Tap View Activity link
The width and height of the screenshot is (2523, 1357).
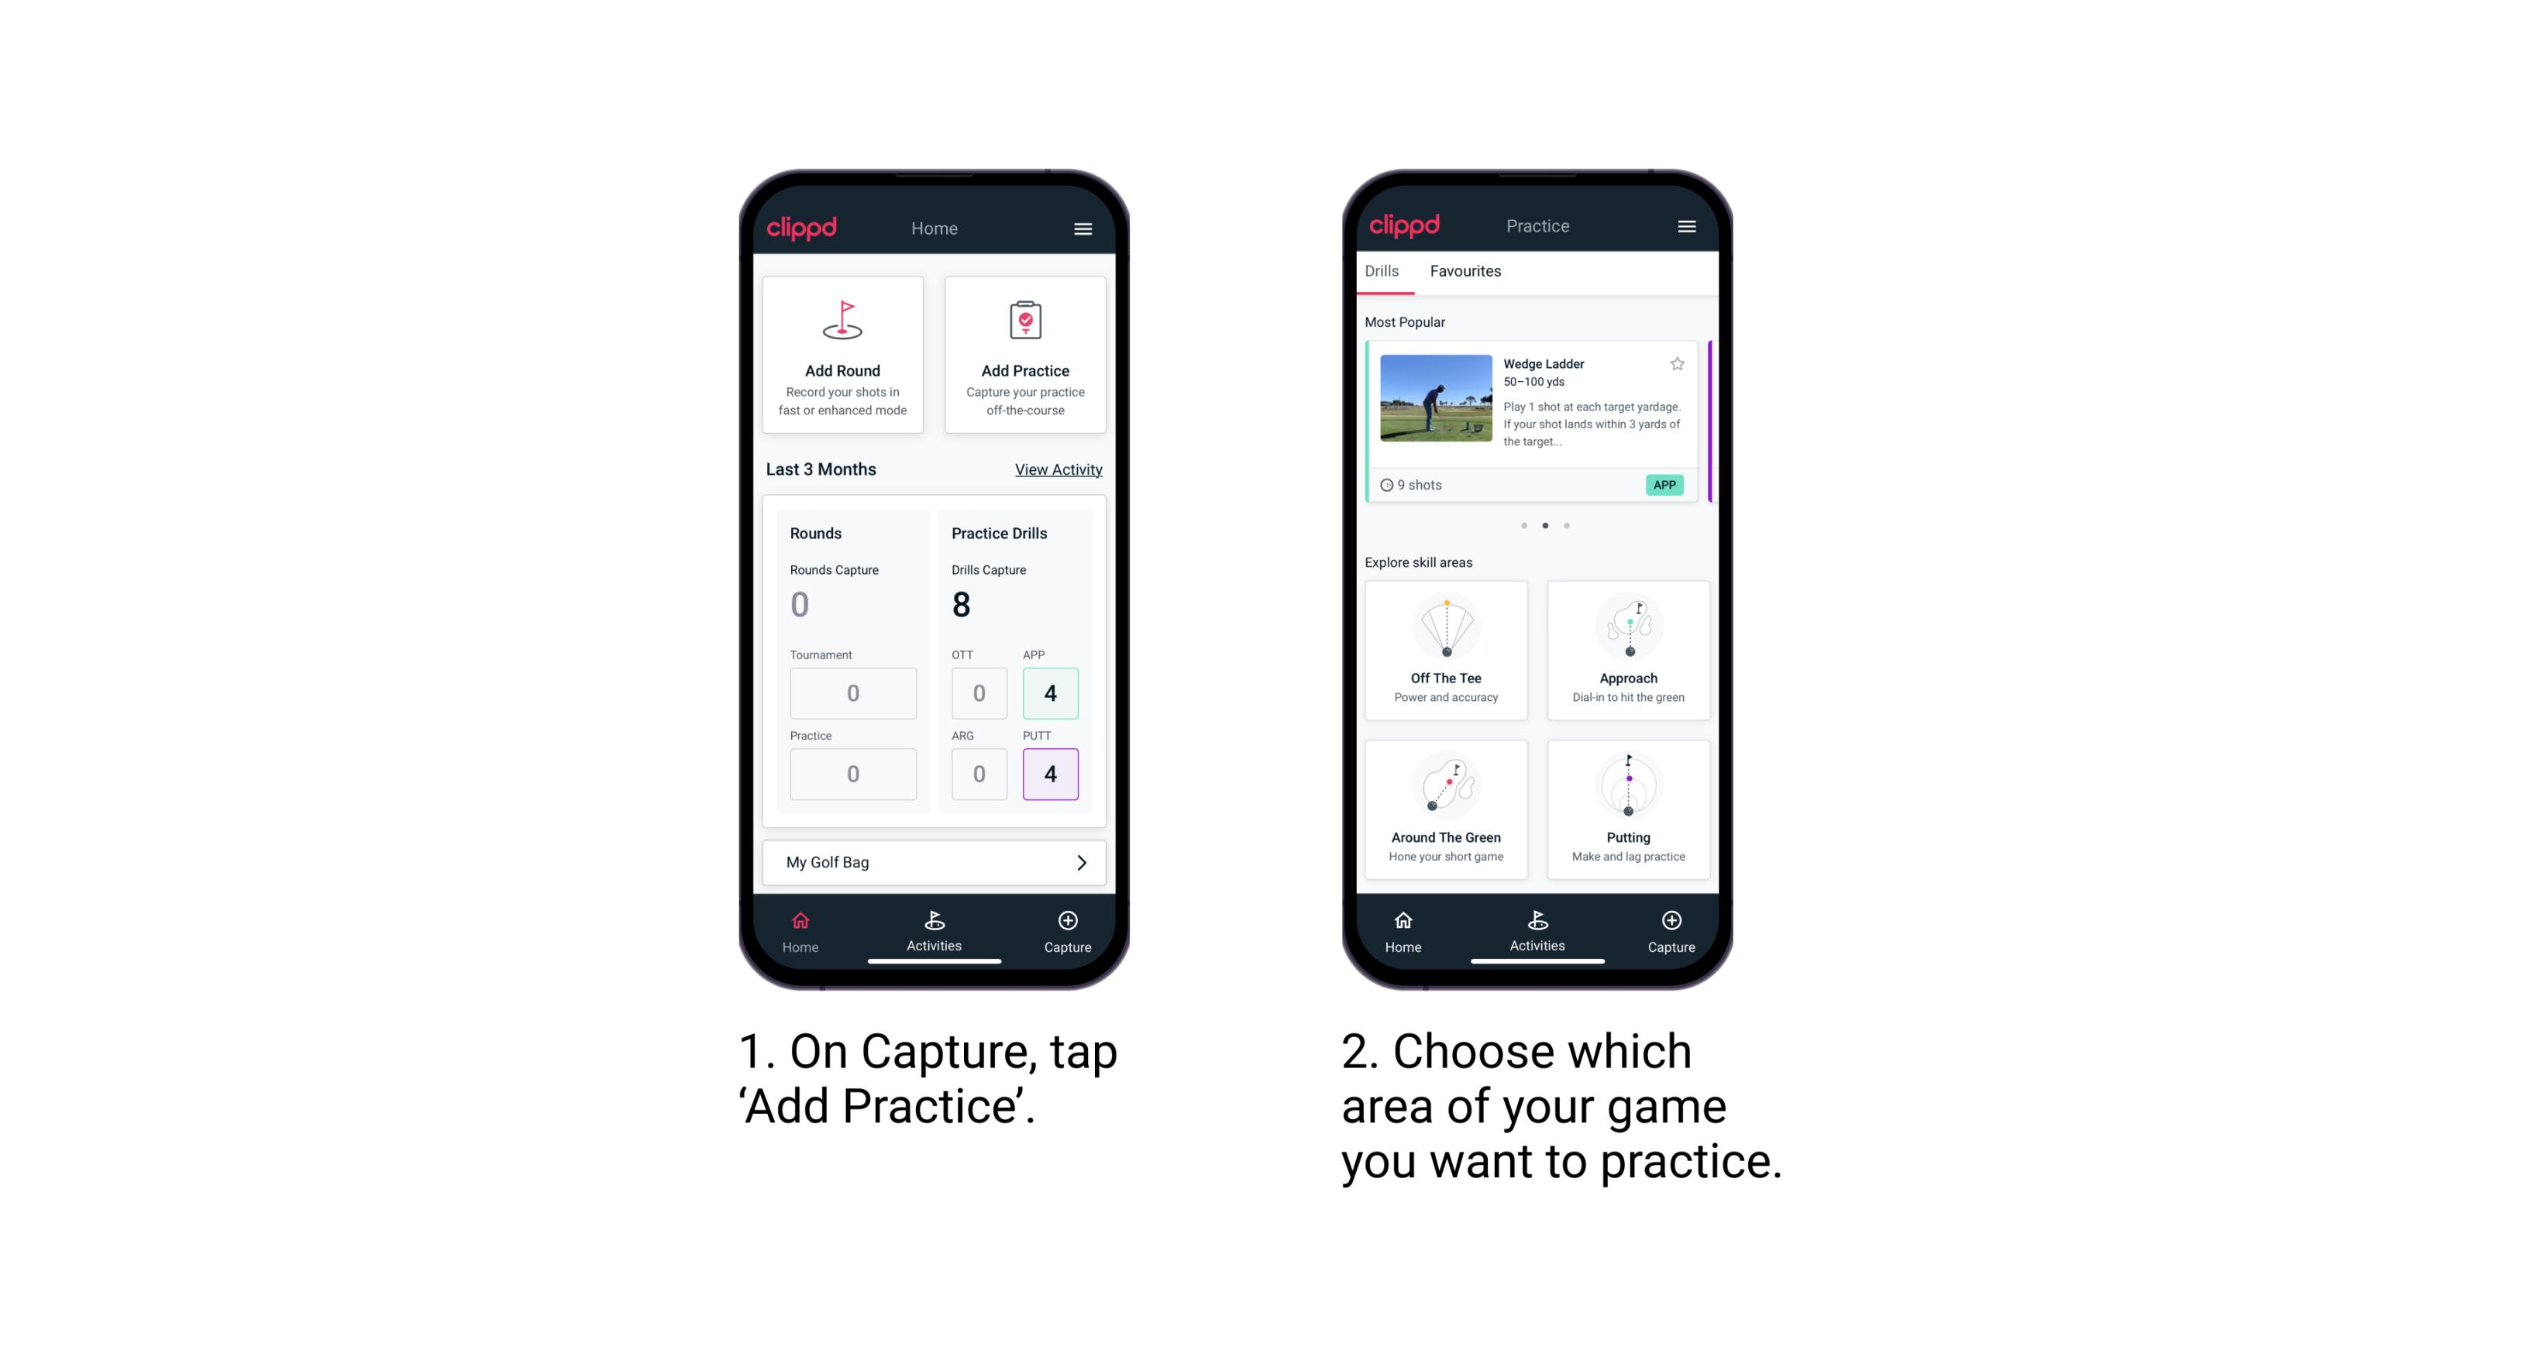point(1058,469)
